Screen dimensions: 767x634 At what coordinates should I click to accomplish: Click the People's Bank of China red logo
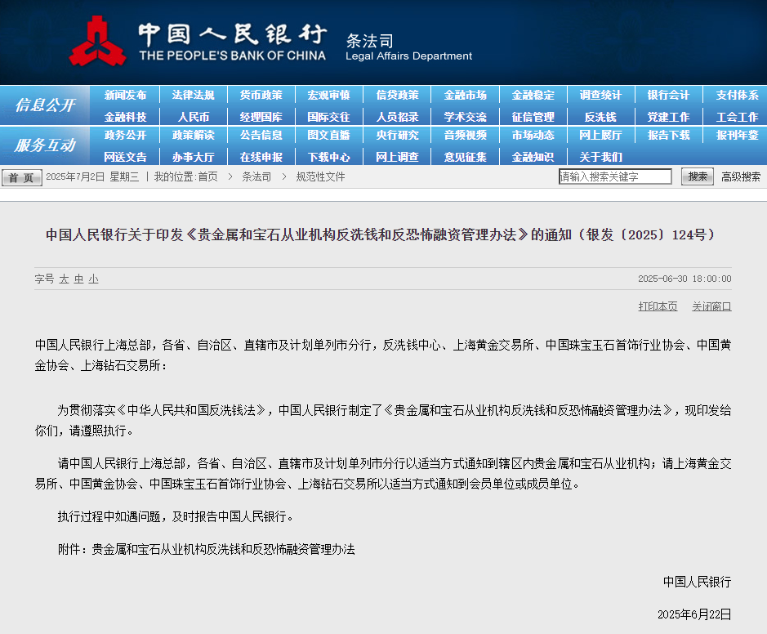pos(97,41)
